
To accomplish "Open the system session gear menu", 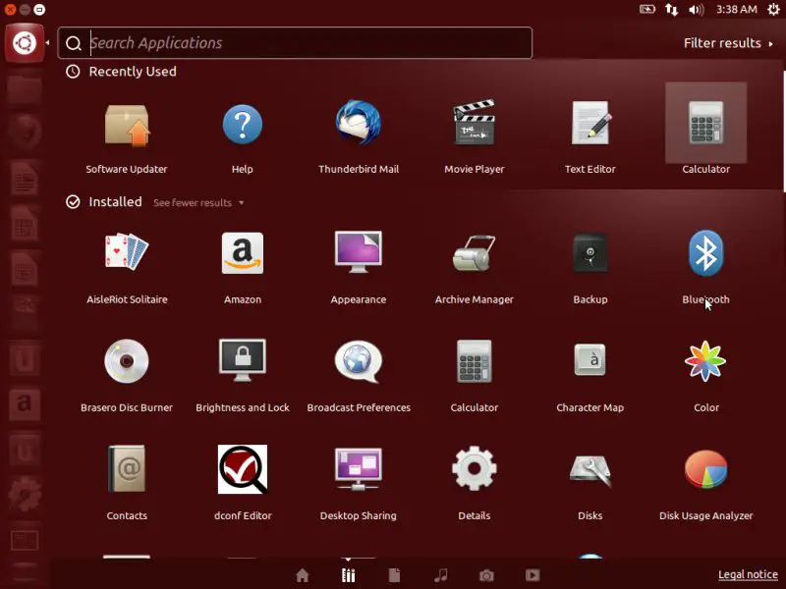I will [773, 9].
